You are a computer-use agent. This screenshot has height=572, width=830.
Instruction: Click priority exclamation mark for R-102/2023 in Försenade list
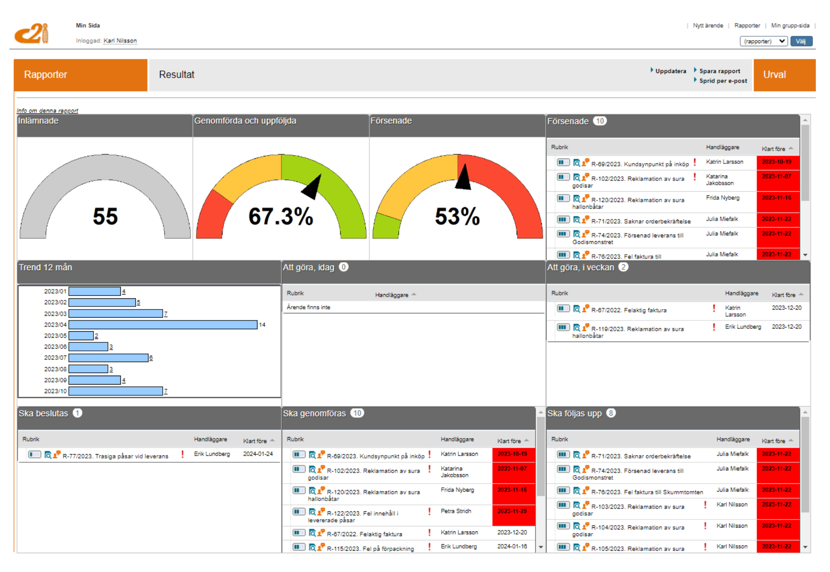tap(695, 177)
